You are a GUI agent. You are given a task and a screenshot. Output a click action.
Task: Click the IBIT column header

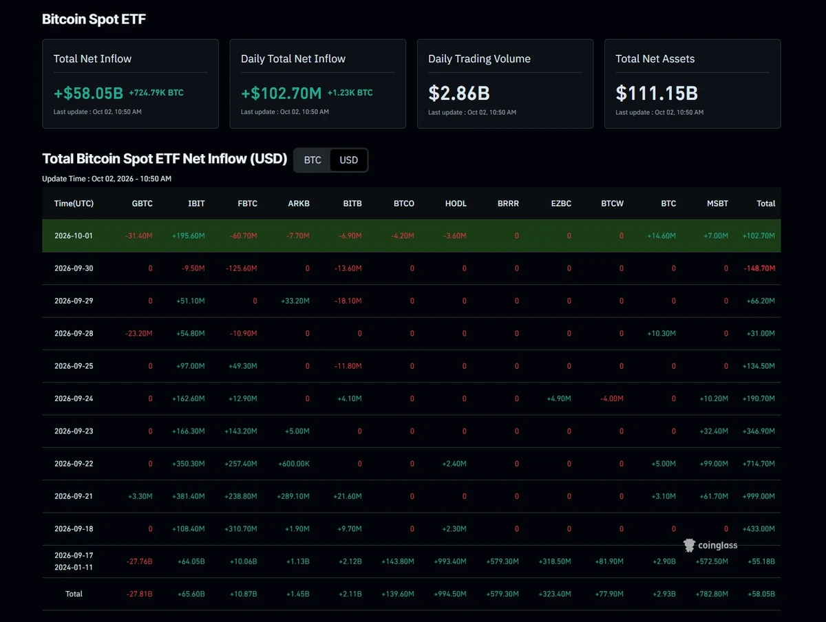coord(197,204)
